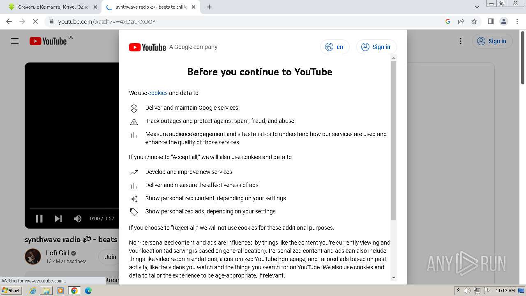Skip to the next video
This screenshot has width=526, height=296.
[x=58, y=219]
